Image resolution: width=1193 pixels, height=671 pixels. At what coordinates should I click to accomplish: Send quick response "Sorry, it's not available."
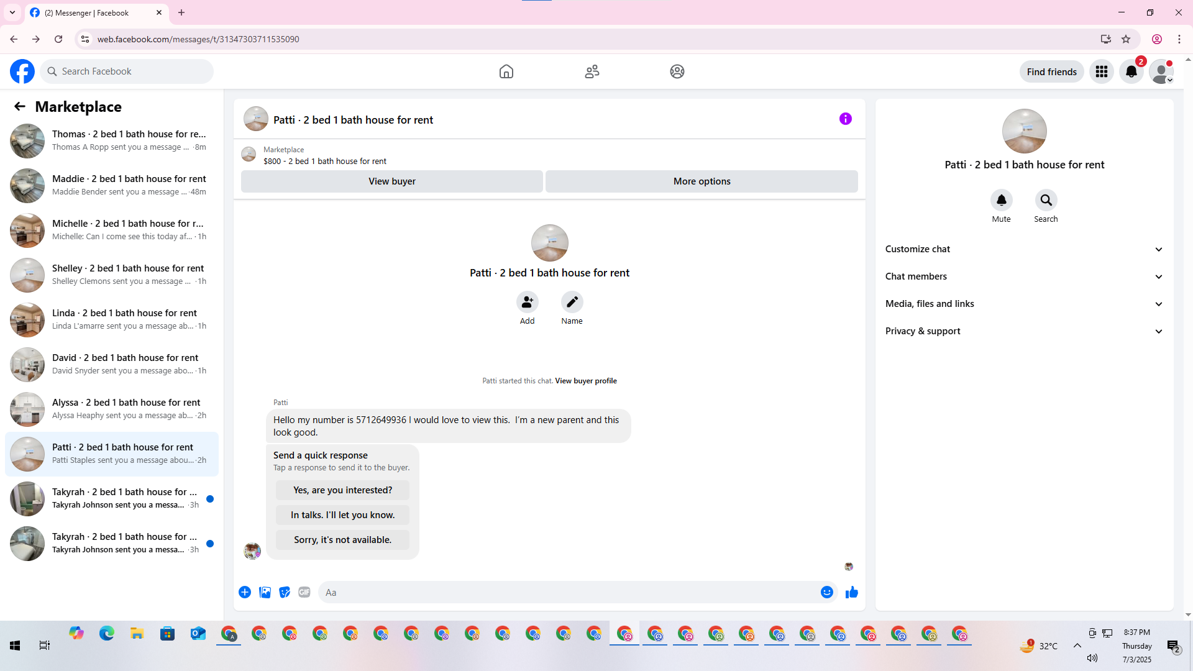(x=342, y=540)
